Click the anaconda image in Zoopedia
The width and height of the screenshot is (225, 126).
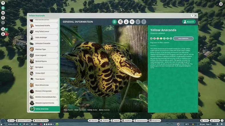pyautogui.click(x=104, y=69)
